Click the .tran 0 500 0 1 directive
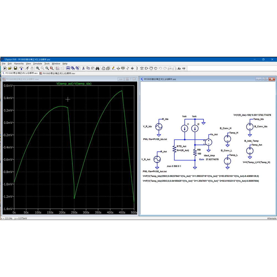277x277 pixels. coord(174,166)
